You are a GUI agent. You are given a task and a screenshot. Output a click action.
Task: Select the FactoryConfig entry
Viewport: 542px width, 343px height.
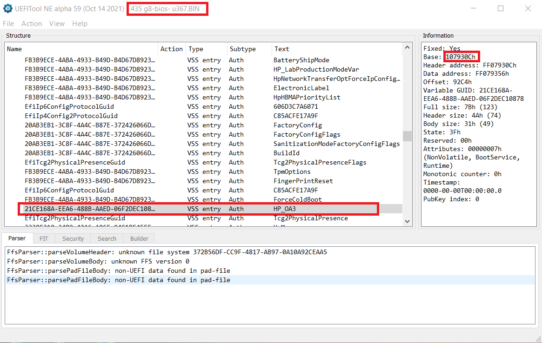[x=203, y=125]
